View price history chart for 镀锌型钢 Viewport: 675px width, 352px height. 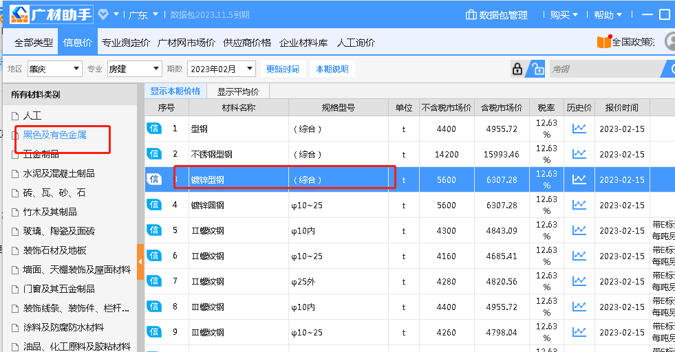(x=579, y=179)
